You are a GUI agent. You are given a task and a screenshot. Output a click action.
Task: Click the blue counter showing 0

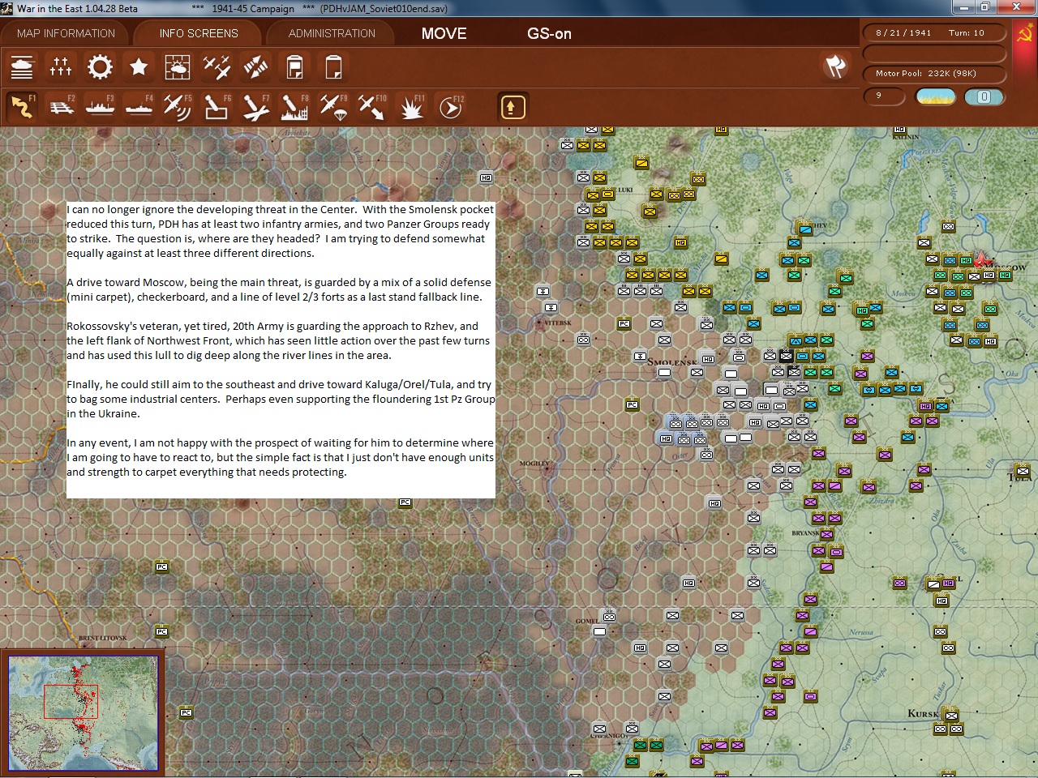(984, 96)
